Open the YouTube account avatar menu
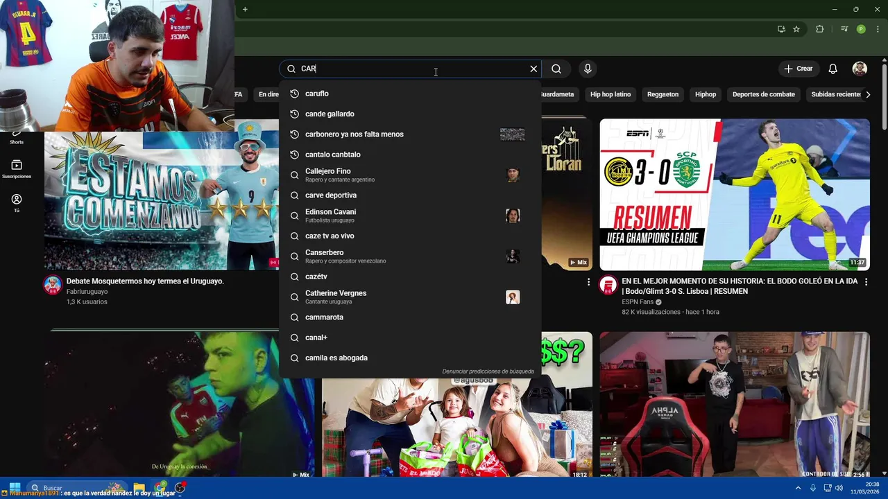 860,69
